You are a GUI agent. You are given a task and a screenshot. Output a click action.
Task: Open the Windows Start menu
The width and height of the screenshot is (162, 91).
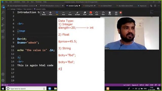(3, 89)
